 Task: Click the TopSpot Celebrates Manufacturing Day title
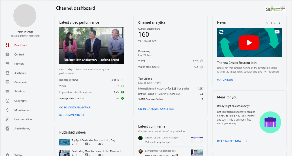click(x=93, y=140)
